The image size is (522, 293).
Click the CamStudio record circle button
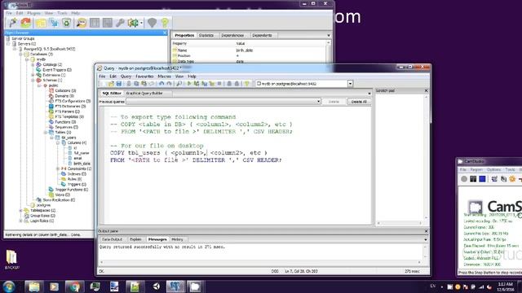coord(464,179)
